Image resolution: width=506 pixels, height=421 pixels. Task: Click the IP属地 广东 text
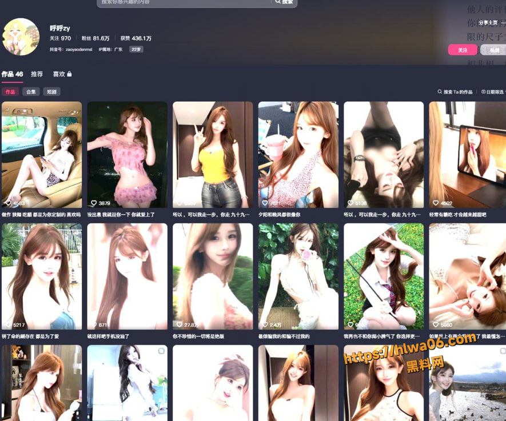111,49
